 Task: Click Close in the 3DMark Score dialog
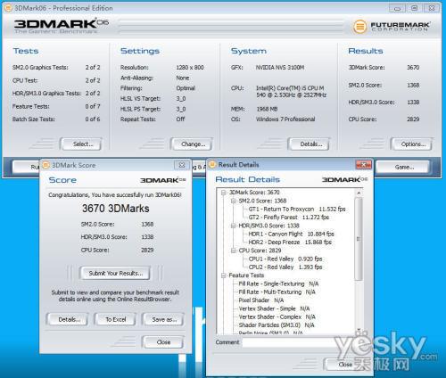(x=163, y=342)
